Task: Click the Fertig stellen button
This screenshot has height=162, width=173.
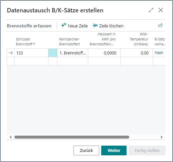Action: (147, 150)
